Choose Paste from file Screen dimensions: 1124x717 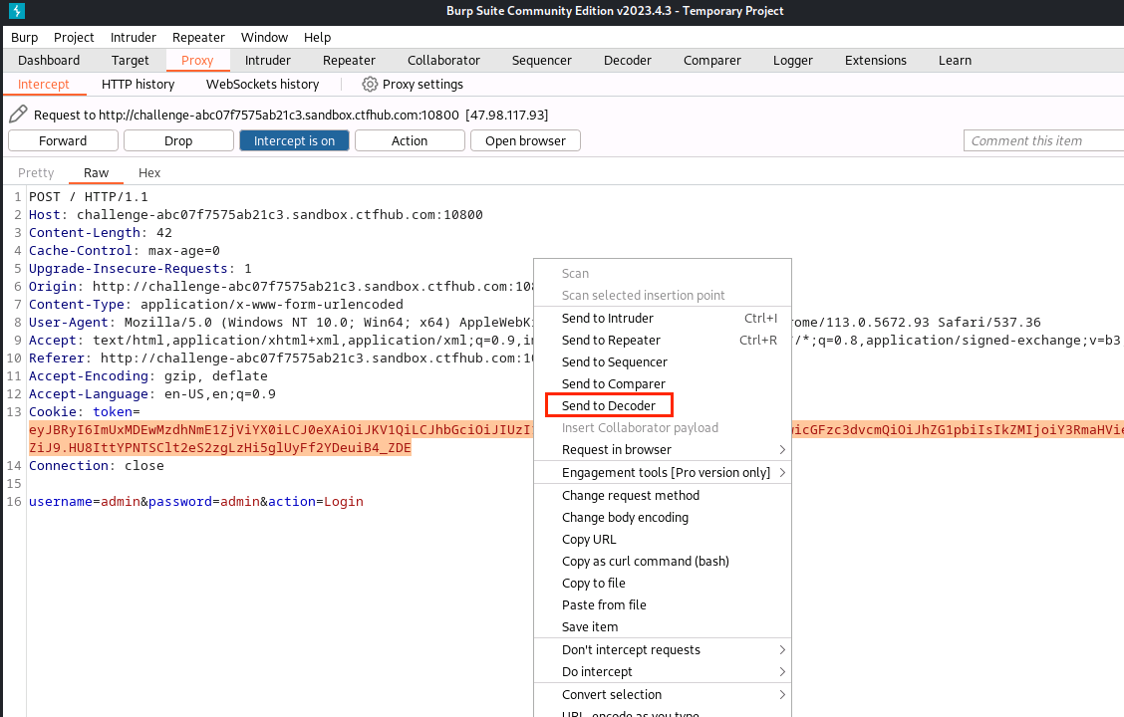663,605
